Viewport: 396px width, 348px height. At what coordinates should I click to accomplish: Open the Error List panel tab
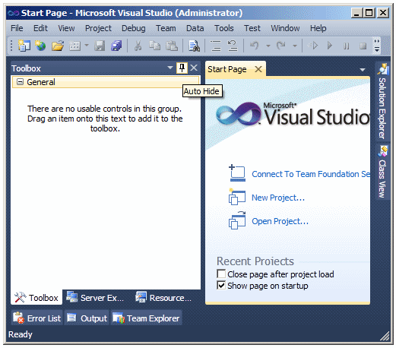coord(37,318)
